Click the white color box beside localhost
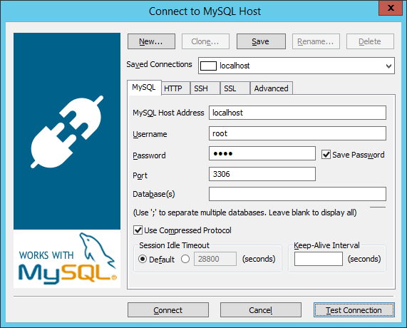Viewport: 407px width, 328px height. [208, 66]
